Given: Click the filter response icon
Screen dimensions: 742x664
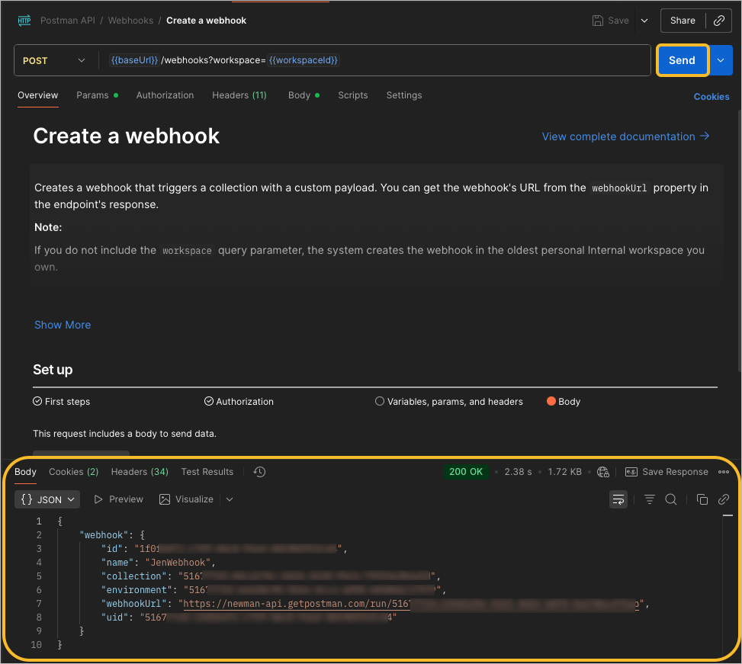Looking at the screenshot, I should [649, 499].
